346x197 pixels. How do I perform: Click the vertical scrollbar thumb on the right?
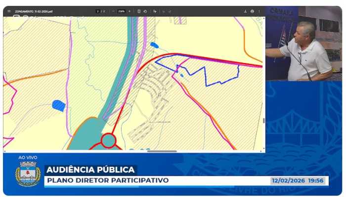coord(263,120)
